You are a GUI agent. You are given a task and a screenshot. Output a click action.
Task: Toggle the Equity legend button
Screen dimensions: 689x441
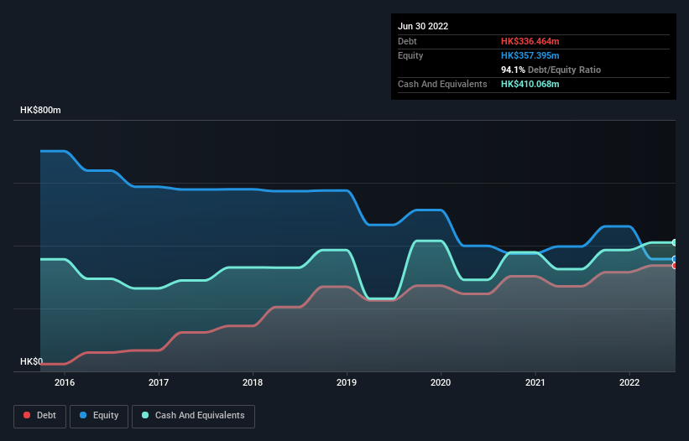(x=99, y=416)
